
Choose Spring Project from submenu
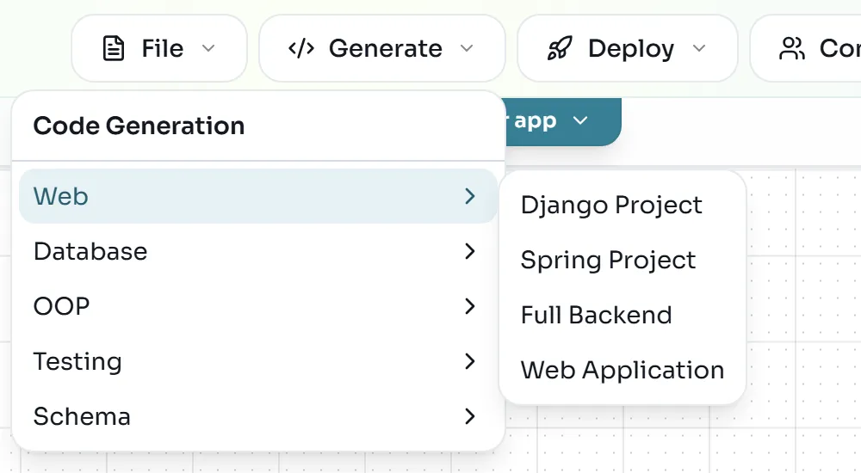tap(608, 260)
